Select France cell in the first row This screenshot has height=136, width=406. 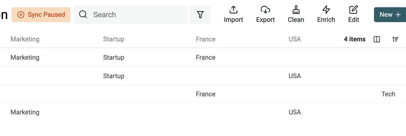click(x=206, y=58)
